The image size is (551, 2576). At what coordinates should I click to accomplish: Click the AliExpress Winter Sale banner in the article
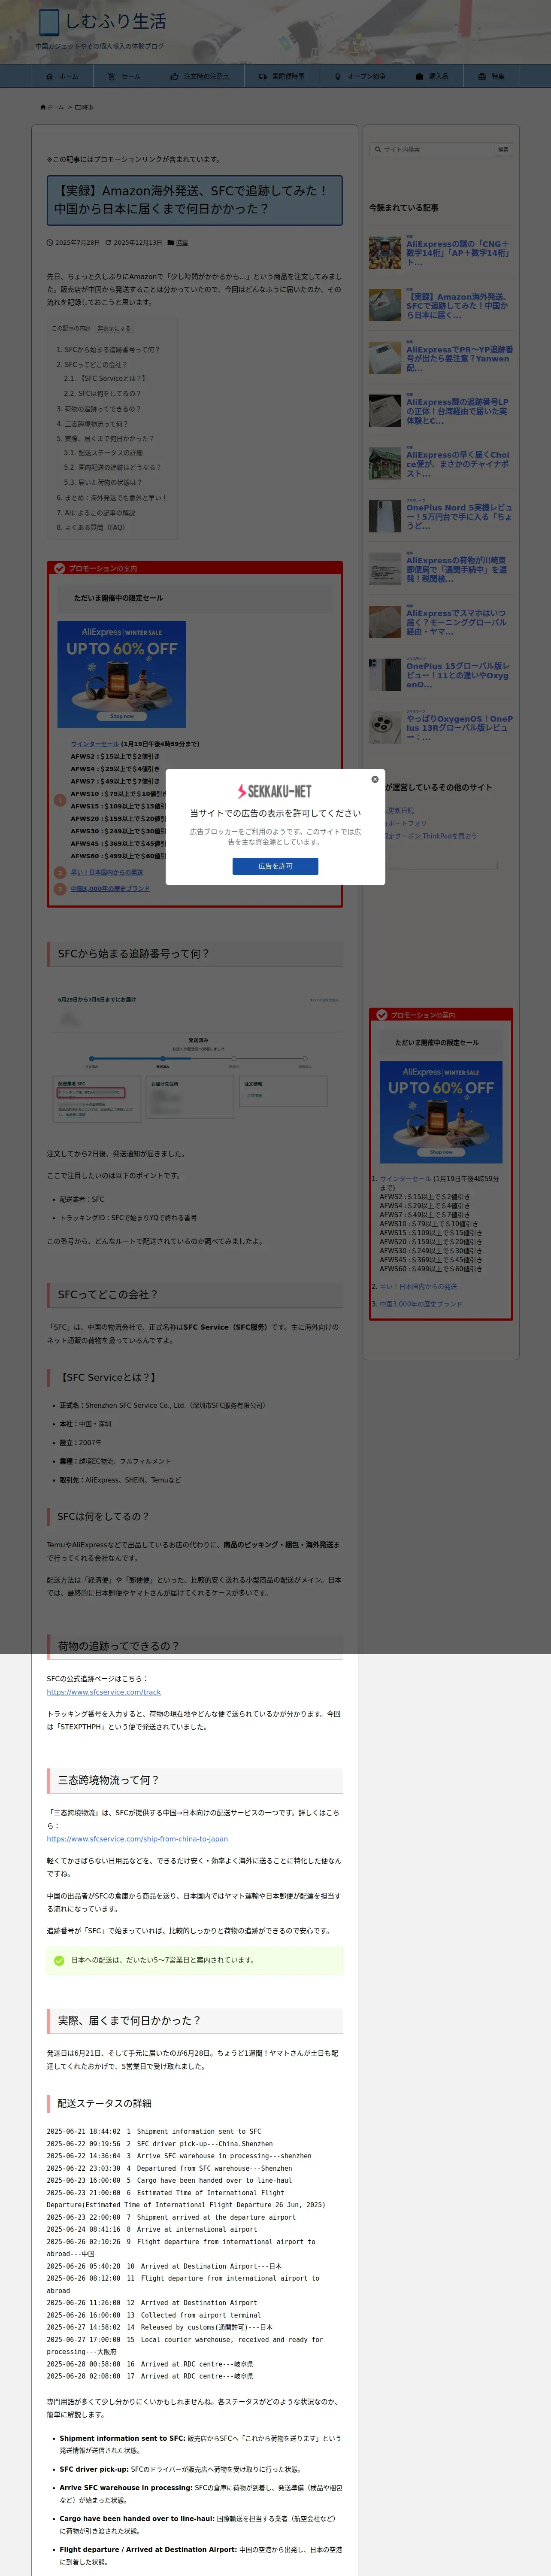coord(121,674)
